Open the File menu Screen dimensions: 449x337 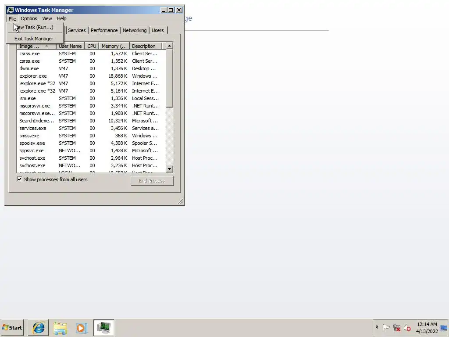[12, 18]
